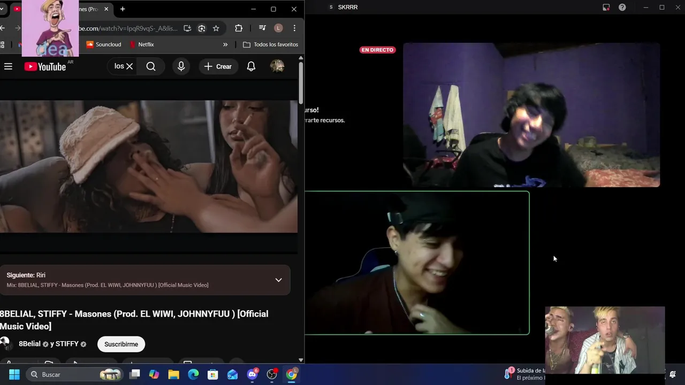The image size is (685, 385).
Task: Switch to OBS Studio in the taskbar
Action: [x=272, y=374]
